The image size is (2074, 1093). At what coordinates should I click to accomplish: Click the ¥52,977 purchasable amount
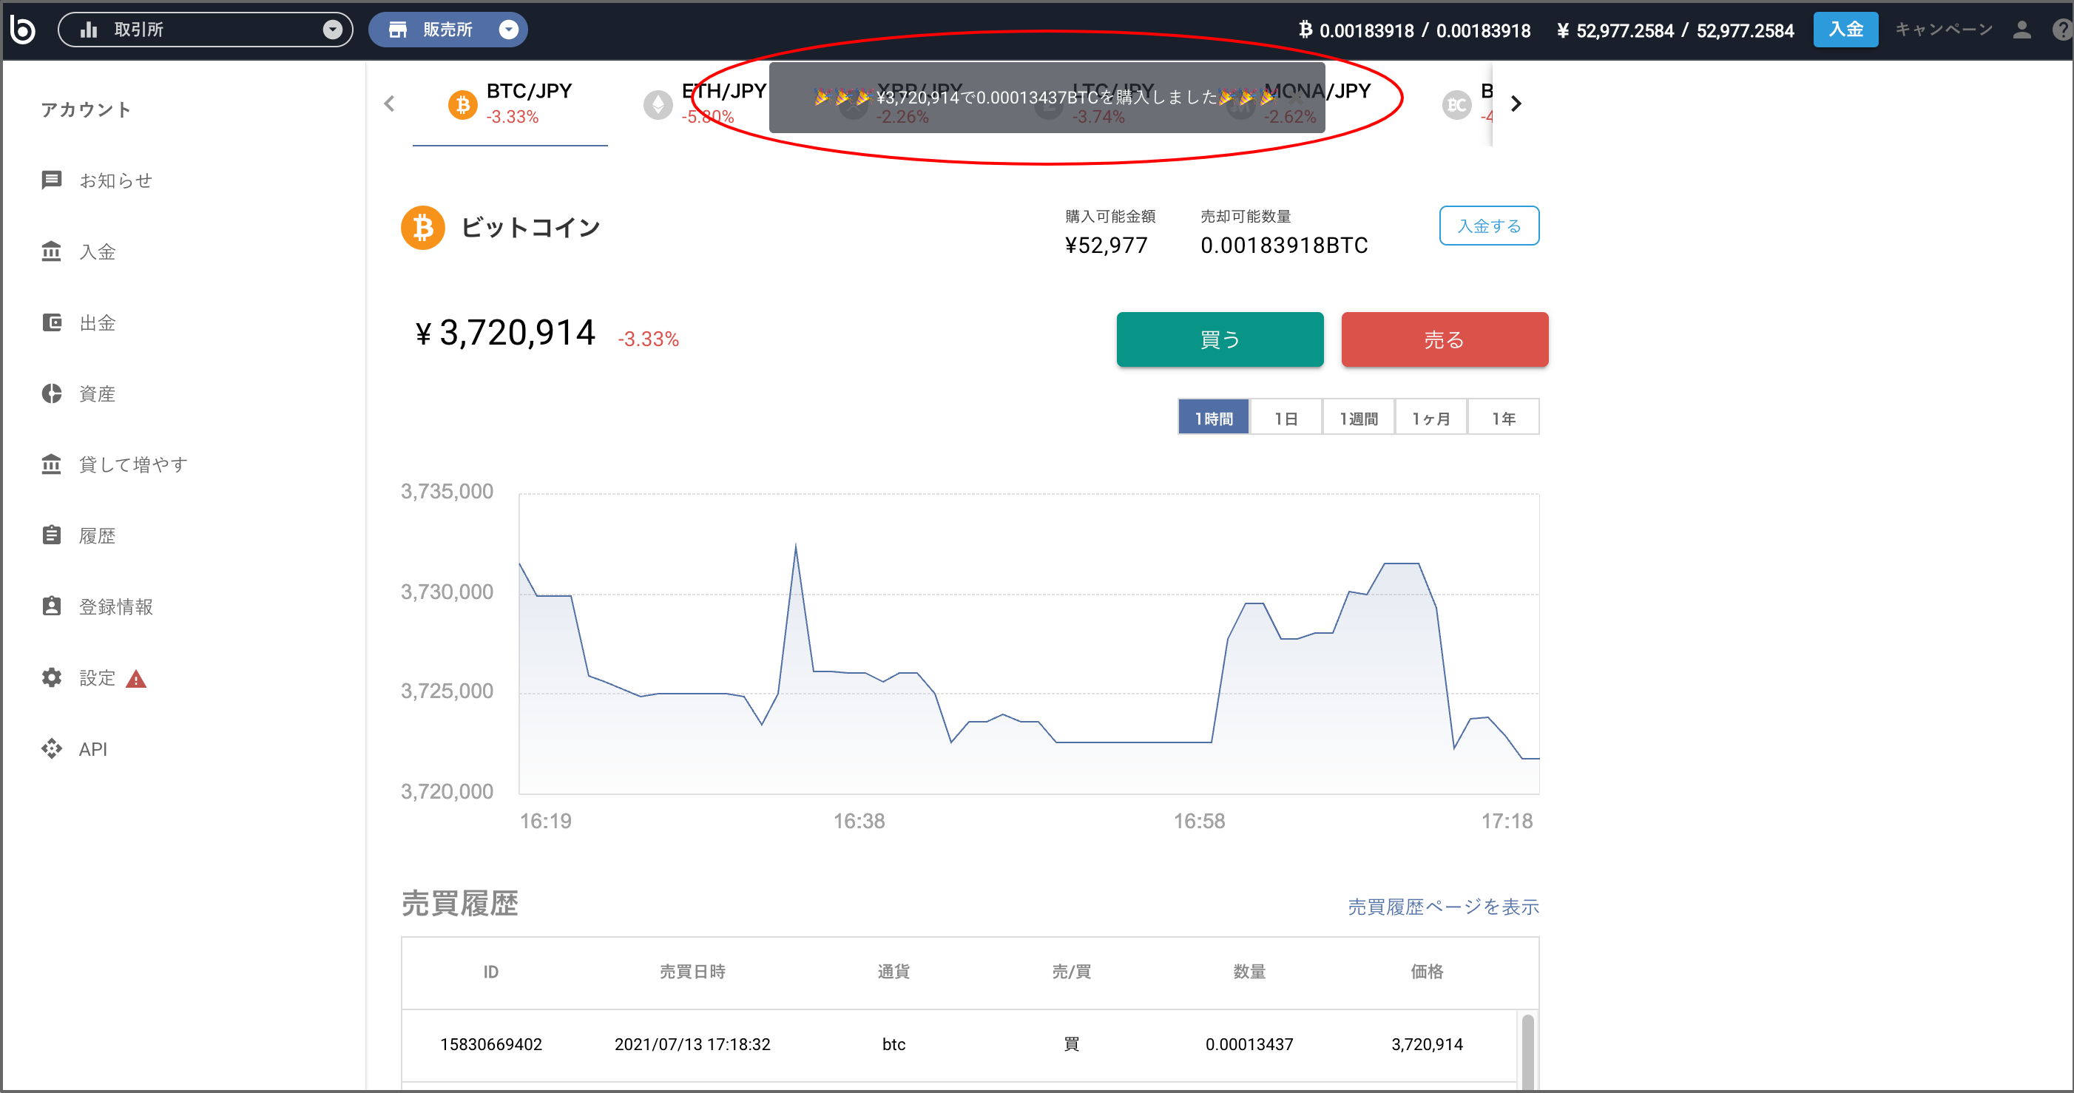[x=1107, y=246]
